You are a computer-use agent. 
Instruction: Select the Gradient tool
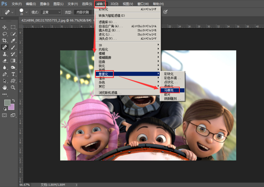pyautogui.click(x=13, y=61)
